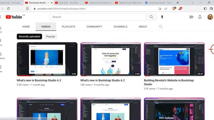Toggle the browser sidebar panel icon
The height and width of the screenshot is (120, 214).
coord(205,9)
